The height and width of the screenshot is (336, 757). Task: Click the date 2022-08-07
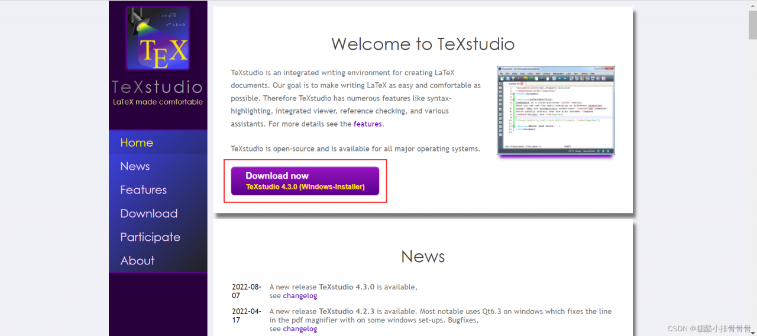(247, 291)
